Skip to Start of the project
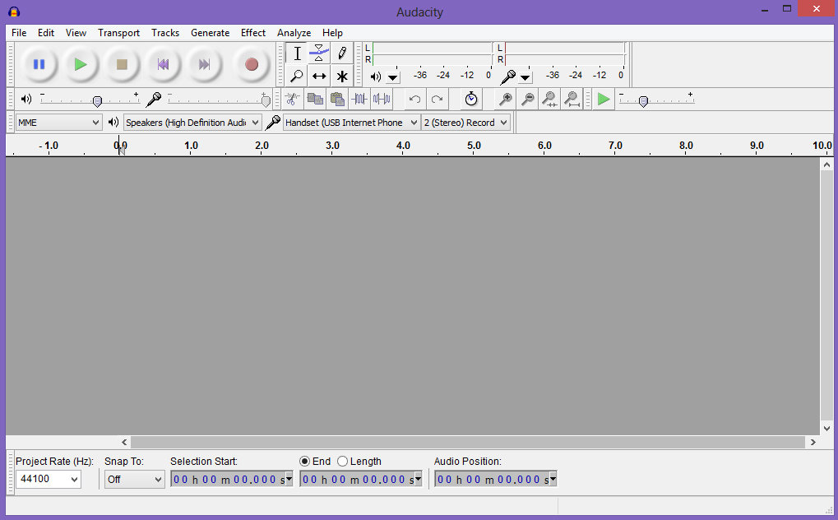Screen dimensions: 838x520 point(163,65)
